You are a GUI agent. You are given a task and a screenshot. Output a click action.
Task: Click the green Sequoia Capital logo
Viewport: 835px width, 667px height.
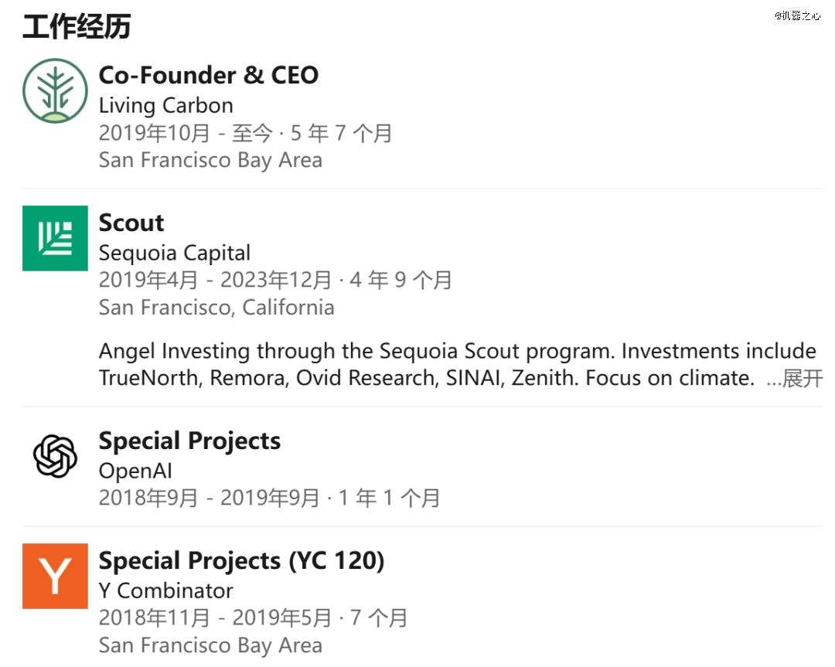click(55, 238)
